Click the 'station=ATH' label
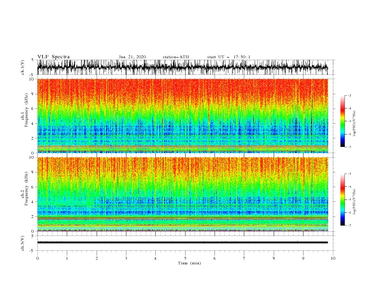The image size is (375, 290). pyautogui.click(x=176, y=57)
